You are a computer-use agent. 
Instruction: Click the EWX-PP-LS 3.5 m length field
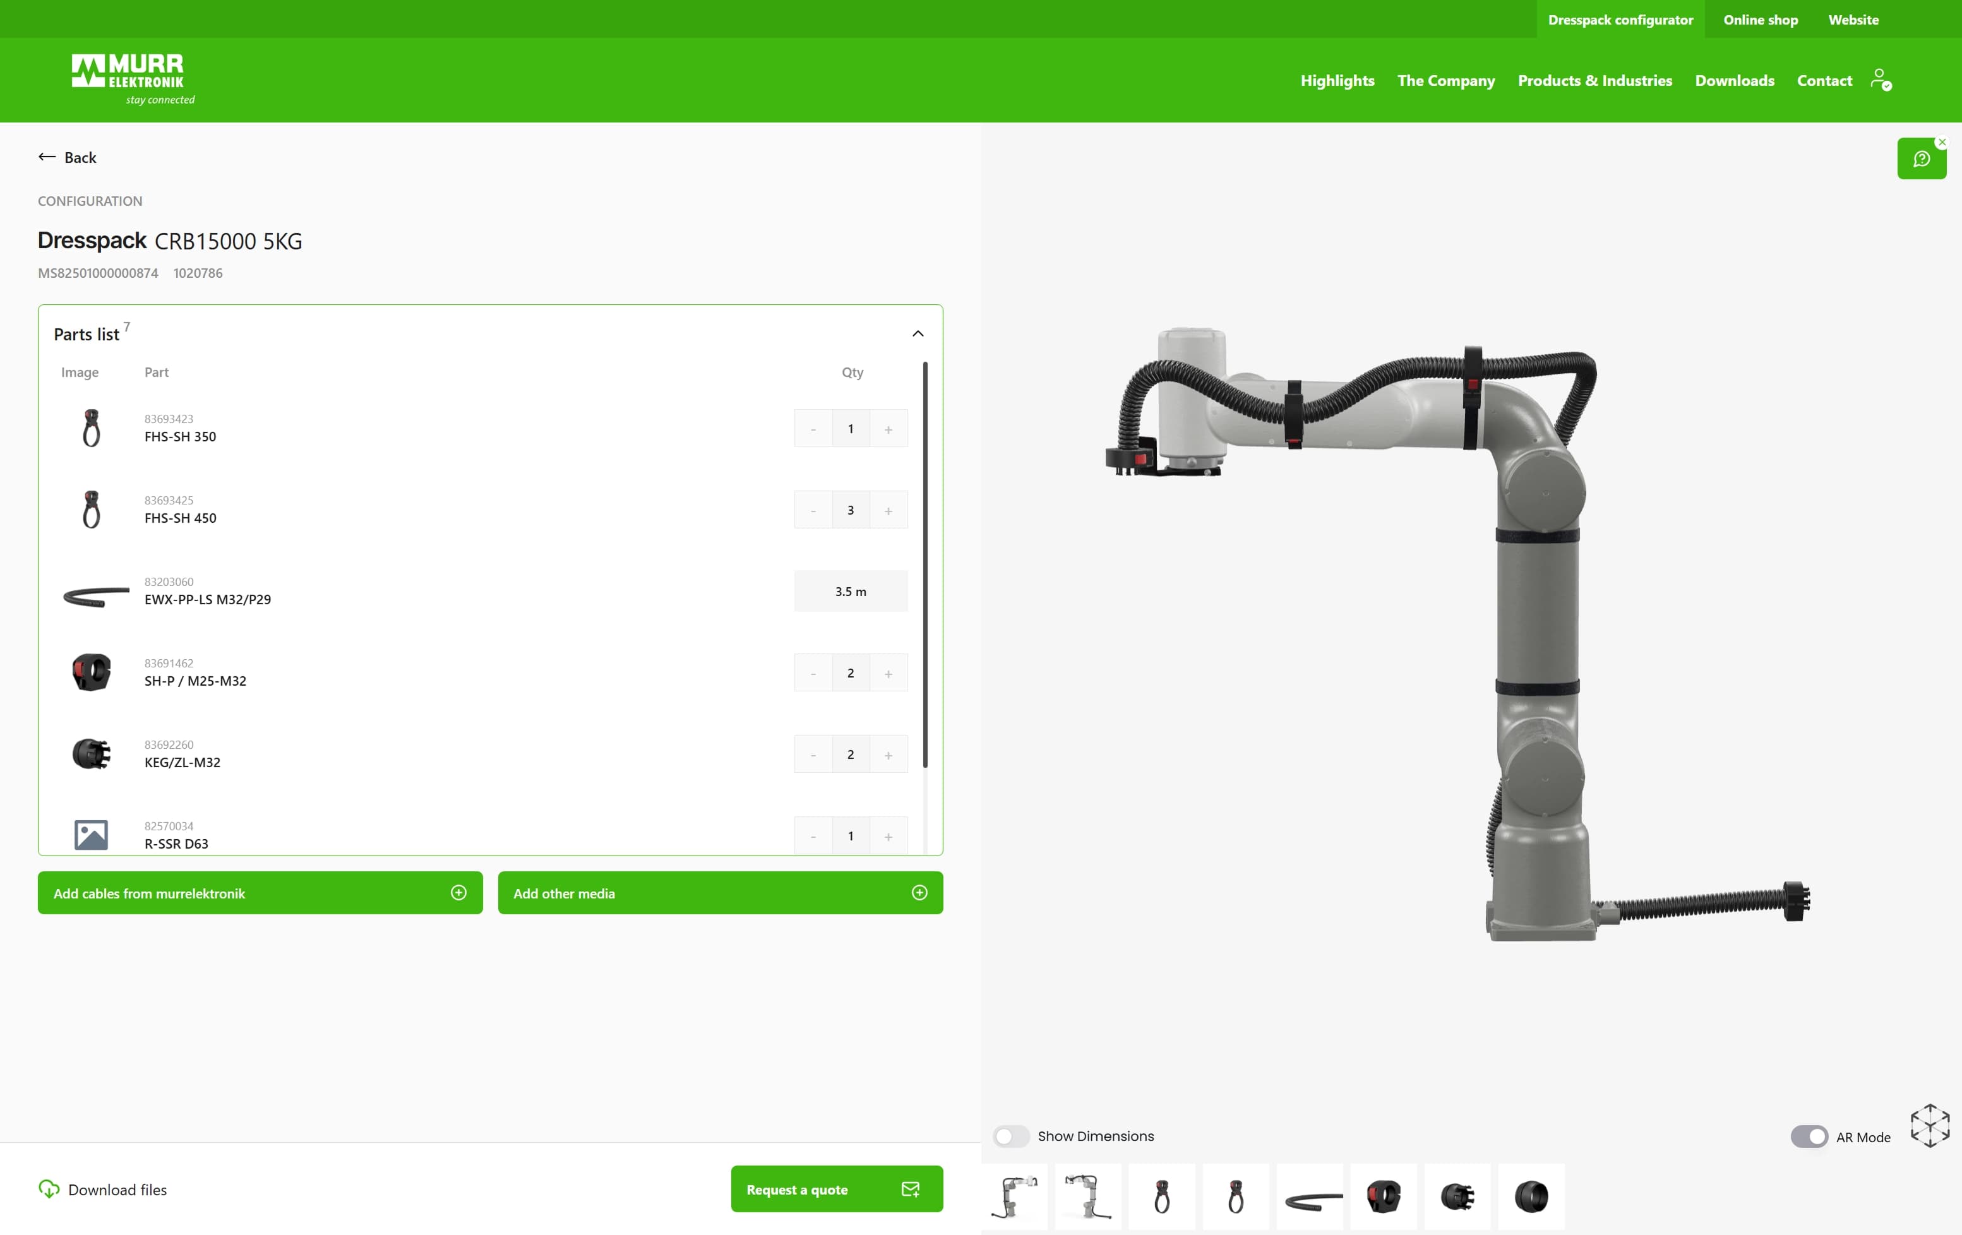851,592
